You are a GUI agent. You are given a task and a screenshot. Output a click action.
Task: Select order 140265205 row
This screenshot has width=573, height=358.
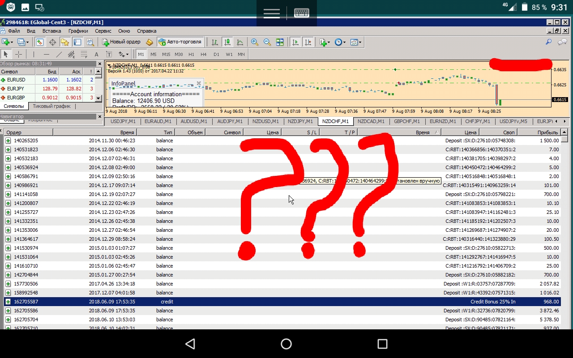pyautogui.click(x=282, y=141)
